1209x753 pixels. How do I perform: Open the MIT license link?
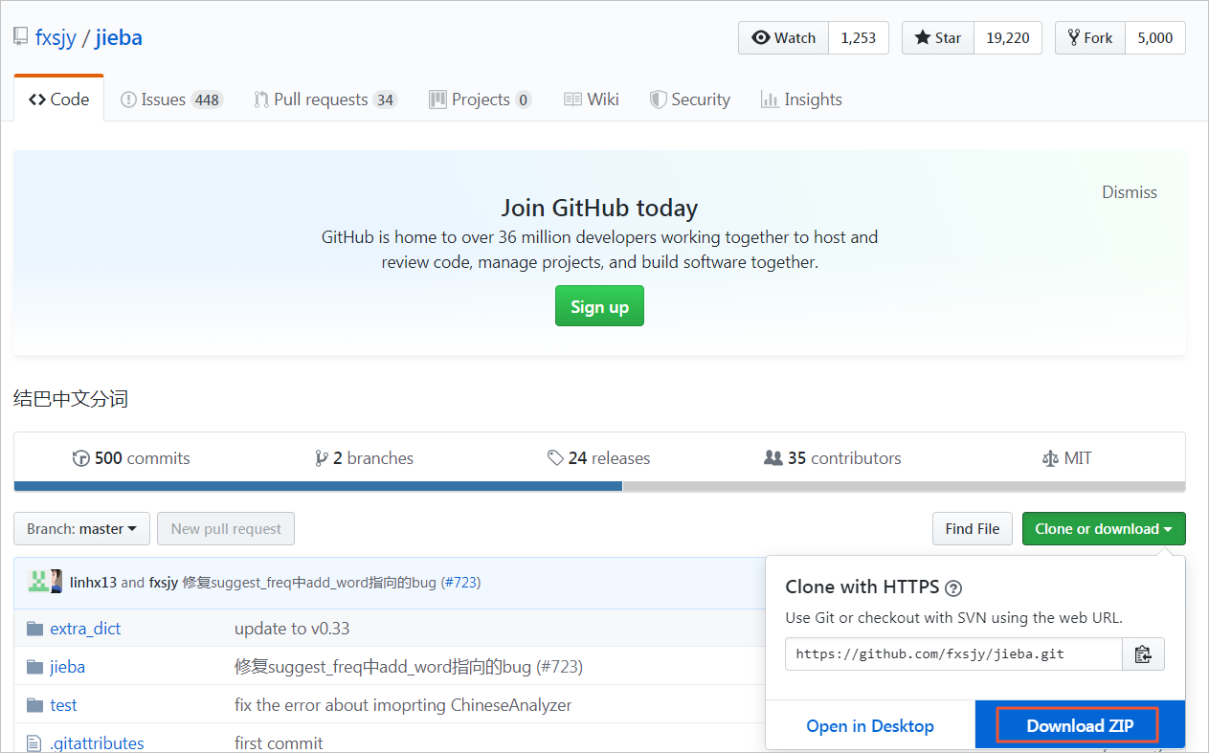(x=1066, y=458)
